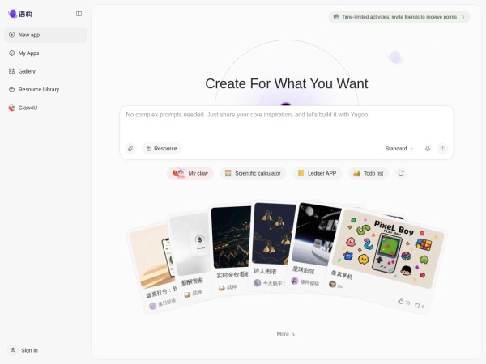Expand the More apps link
This screenshot has width=486, height=364.
tap(285, 334)
